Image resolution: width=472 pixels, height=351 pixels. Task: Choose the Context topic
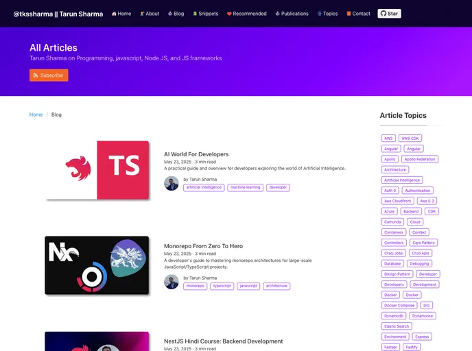[419, 232]
